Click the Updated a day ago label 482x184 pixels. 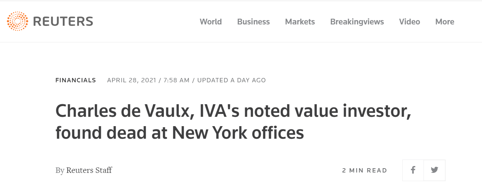pos(231,80)
